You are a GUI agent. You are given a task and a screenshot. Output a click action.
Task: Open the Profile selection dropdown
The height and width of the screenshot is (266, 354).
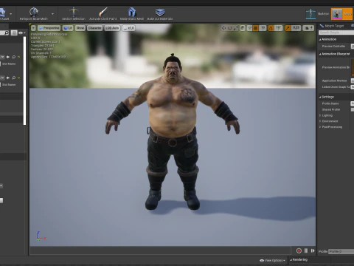tap(341, 251)
